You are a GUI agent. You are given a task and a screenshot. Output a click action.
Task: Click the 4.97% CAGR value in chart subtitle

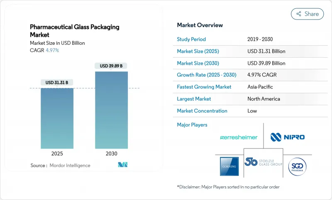pos(52,50)
